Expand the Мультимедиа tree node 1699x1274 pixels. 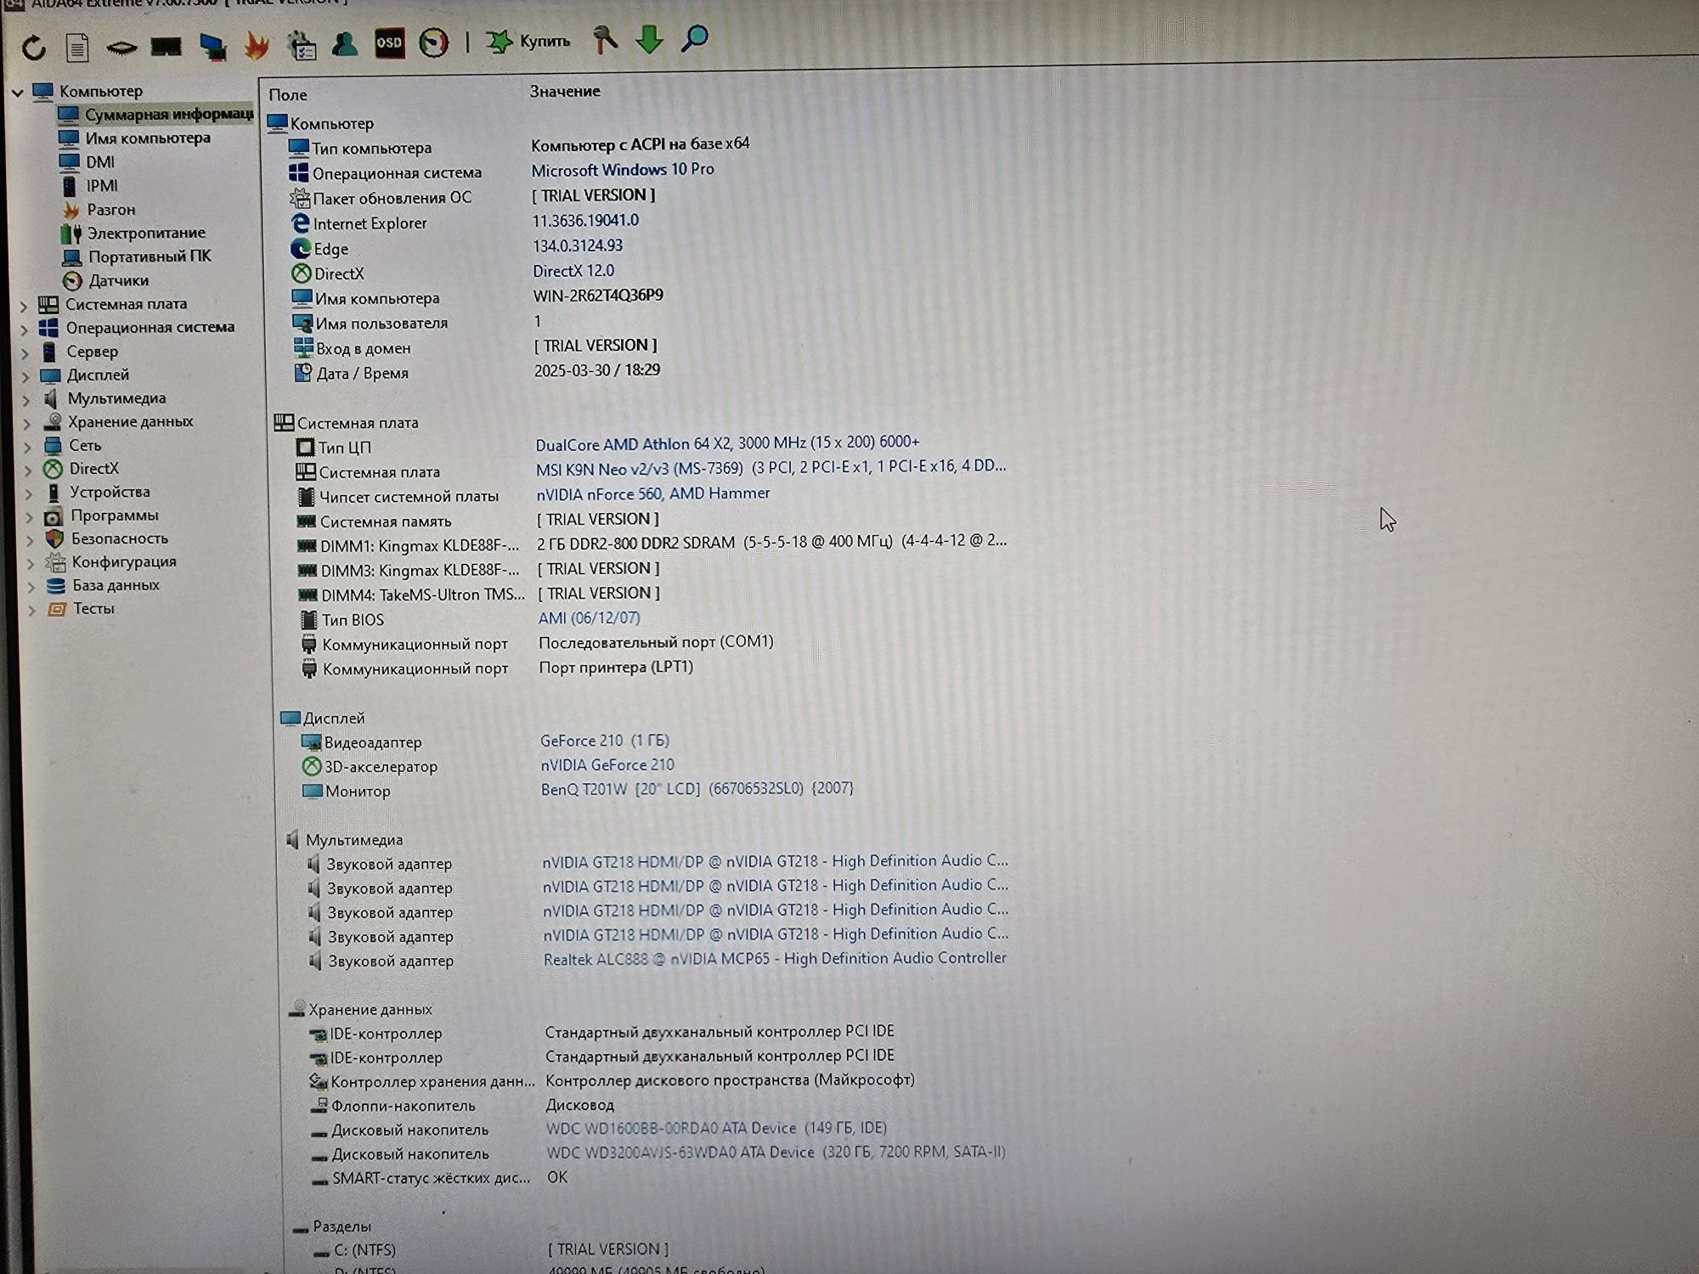26,399
